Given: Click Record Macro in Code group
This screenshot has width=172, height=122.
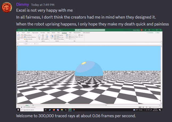Looking at the screenshot, I should [x=28, y=35].
